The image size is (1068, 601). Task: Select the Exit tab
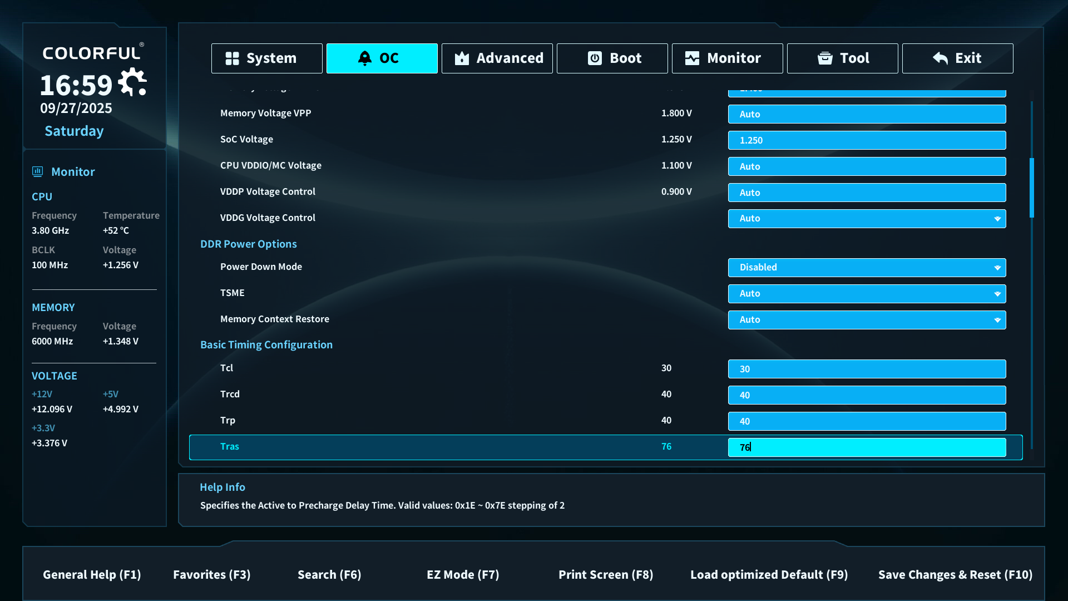pos(958,58)
